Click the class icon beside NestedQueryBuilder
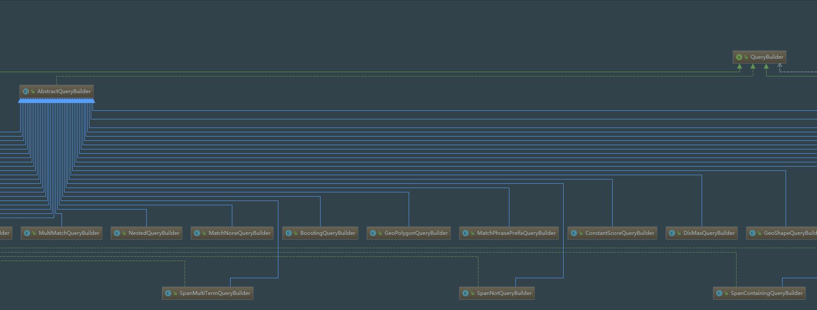This screenshot has width=817, height=310. 117,233
